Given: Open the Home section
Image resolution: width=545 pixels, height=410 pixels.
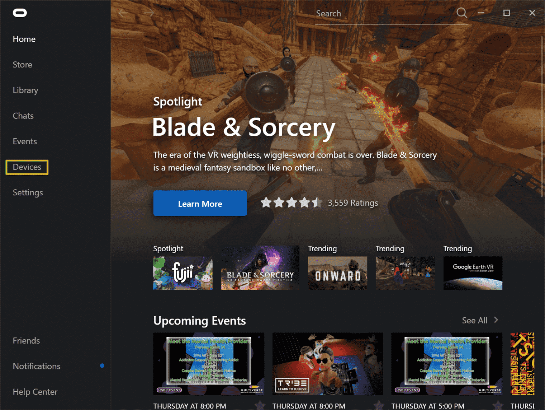Looking at the screenshot, I should click(24, 39).
